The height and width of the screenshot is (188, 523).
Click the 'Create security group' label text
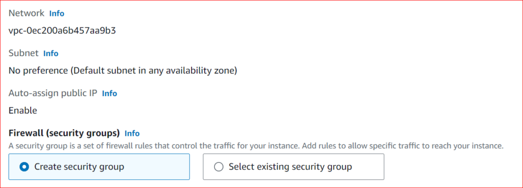79,167
